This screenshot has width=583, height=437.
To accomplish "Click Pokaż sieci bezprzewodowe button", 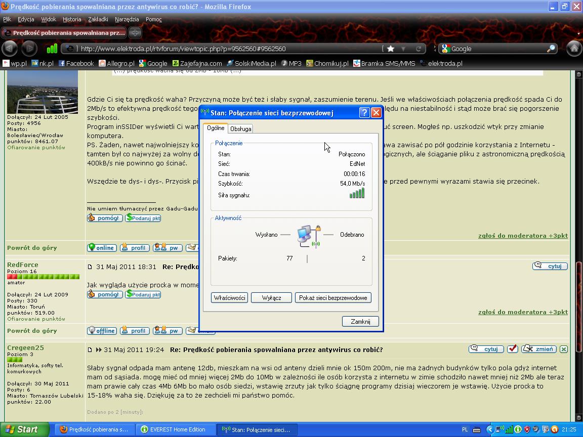I will (333, 297).
